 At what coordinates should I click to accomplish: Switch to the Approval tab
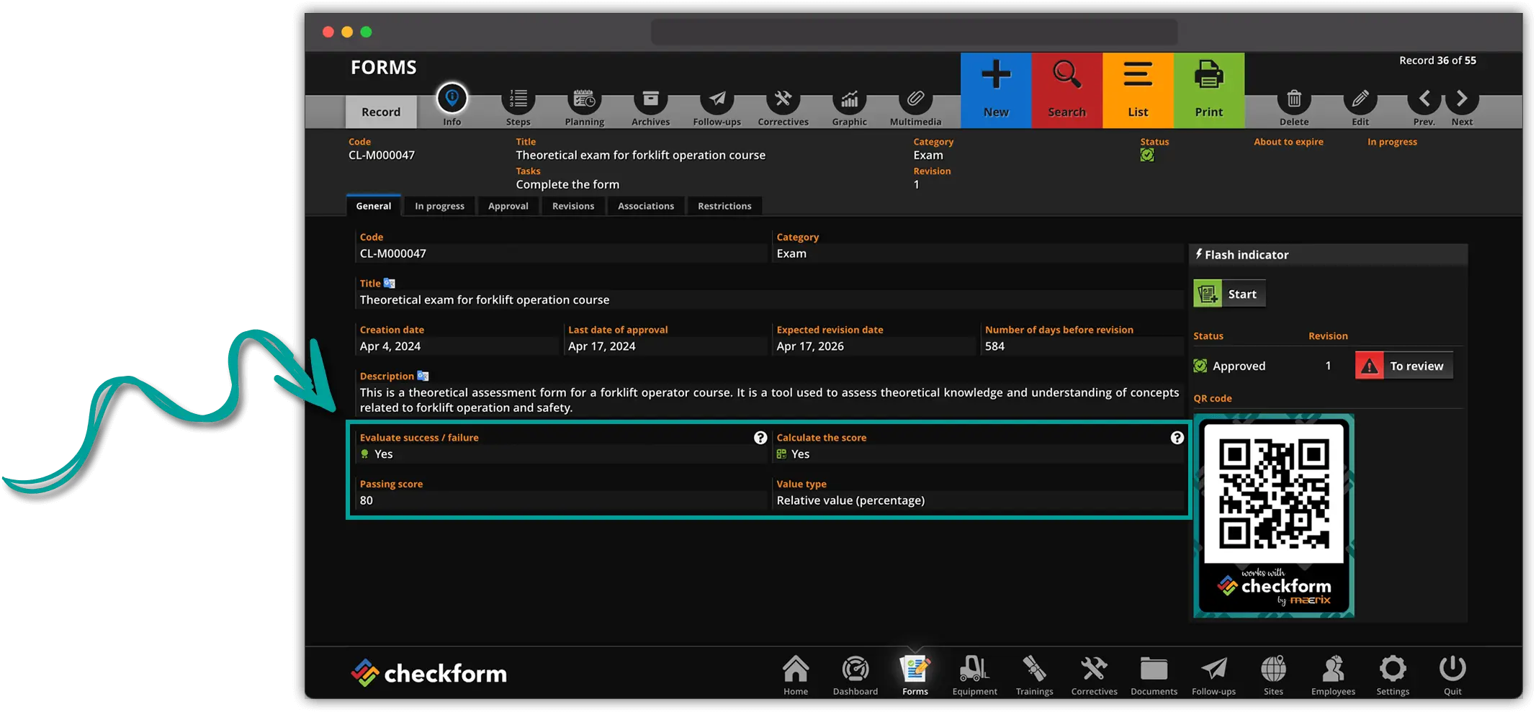click(508, 206)
